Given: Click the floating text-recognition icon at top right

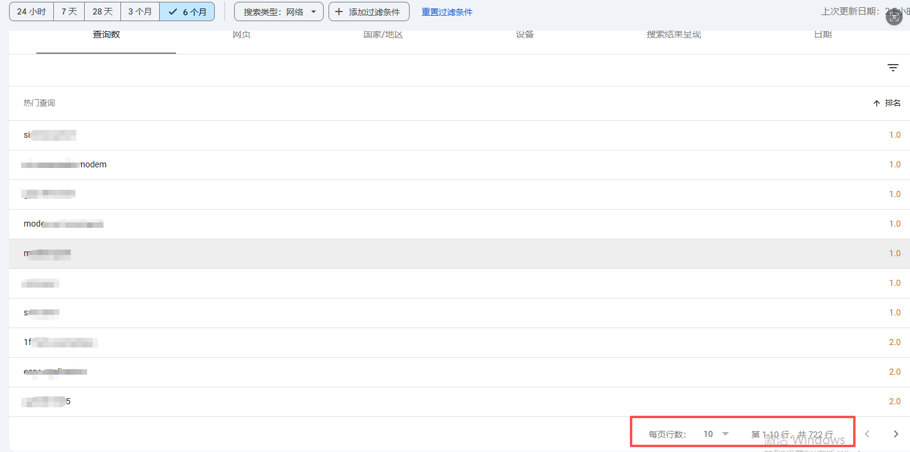Looking at the screenshot, I should point(894,17).
